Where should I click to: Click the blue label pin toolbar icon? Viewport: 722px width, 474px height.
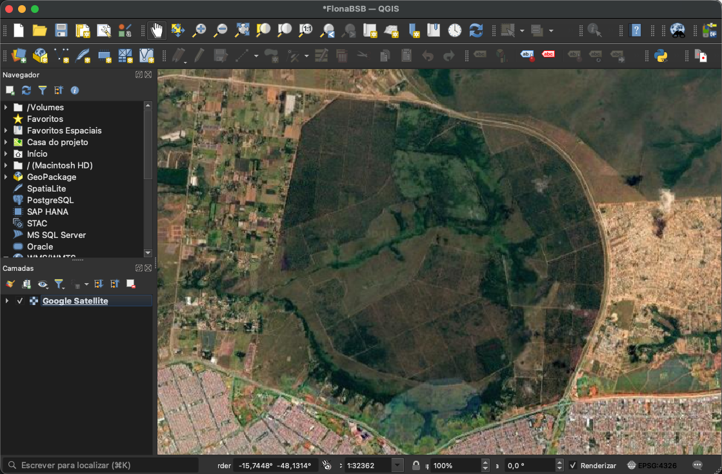pos(526,55)
